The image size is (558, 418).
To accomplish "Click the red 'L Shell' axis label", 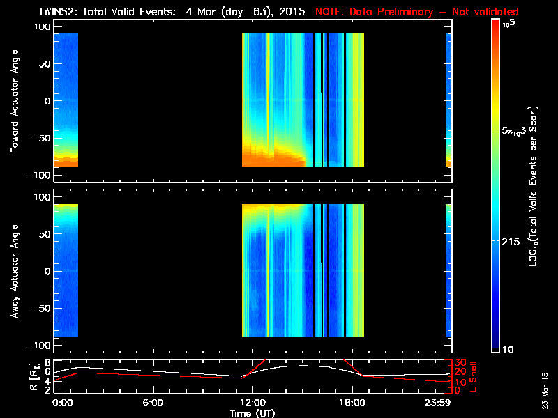I will [474, 375].
